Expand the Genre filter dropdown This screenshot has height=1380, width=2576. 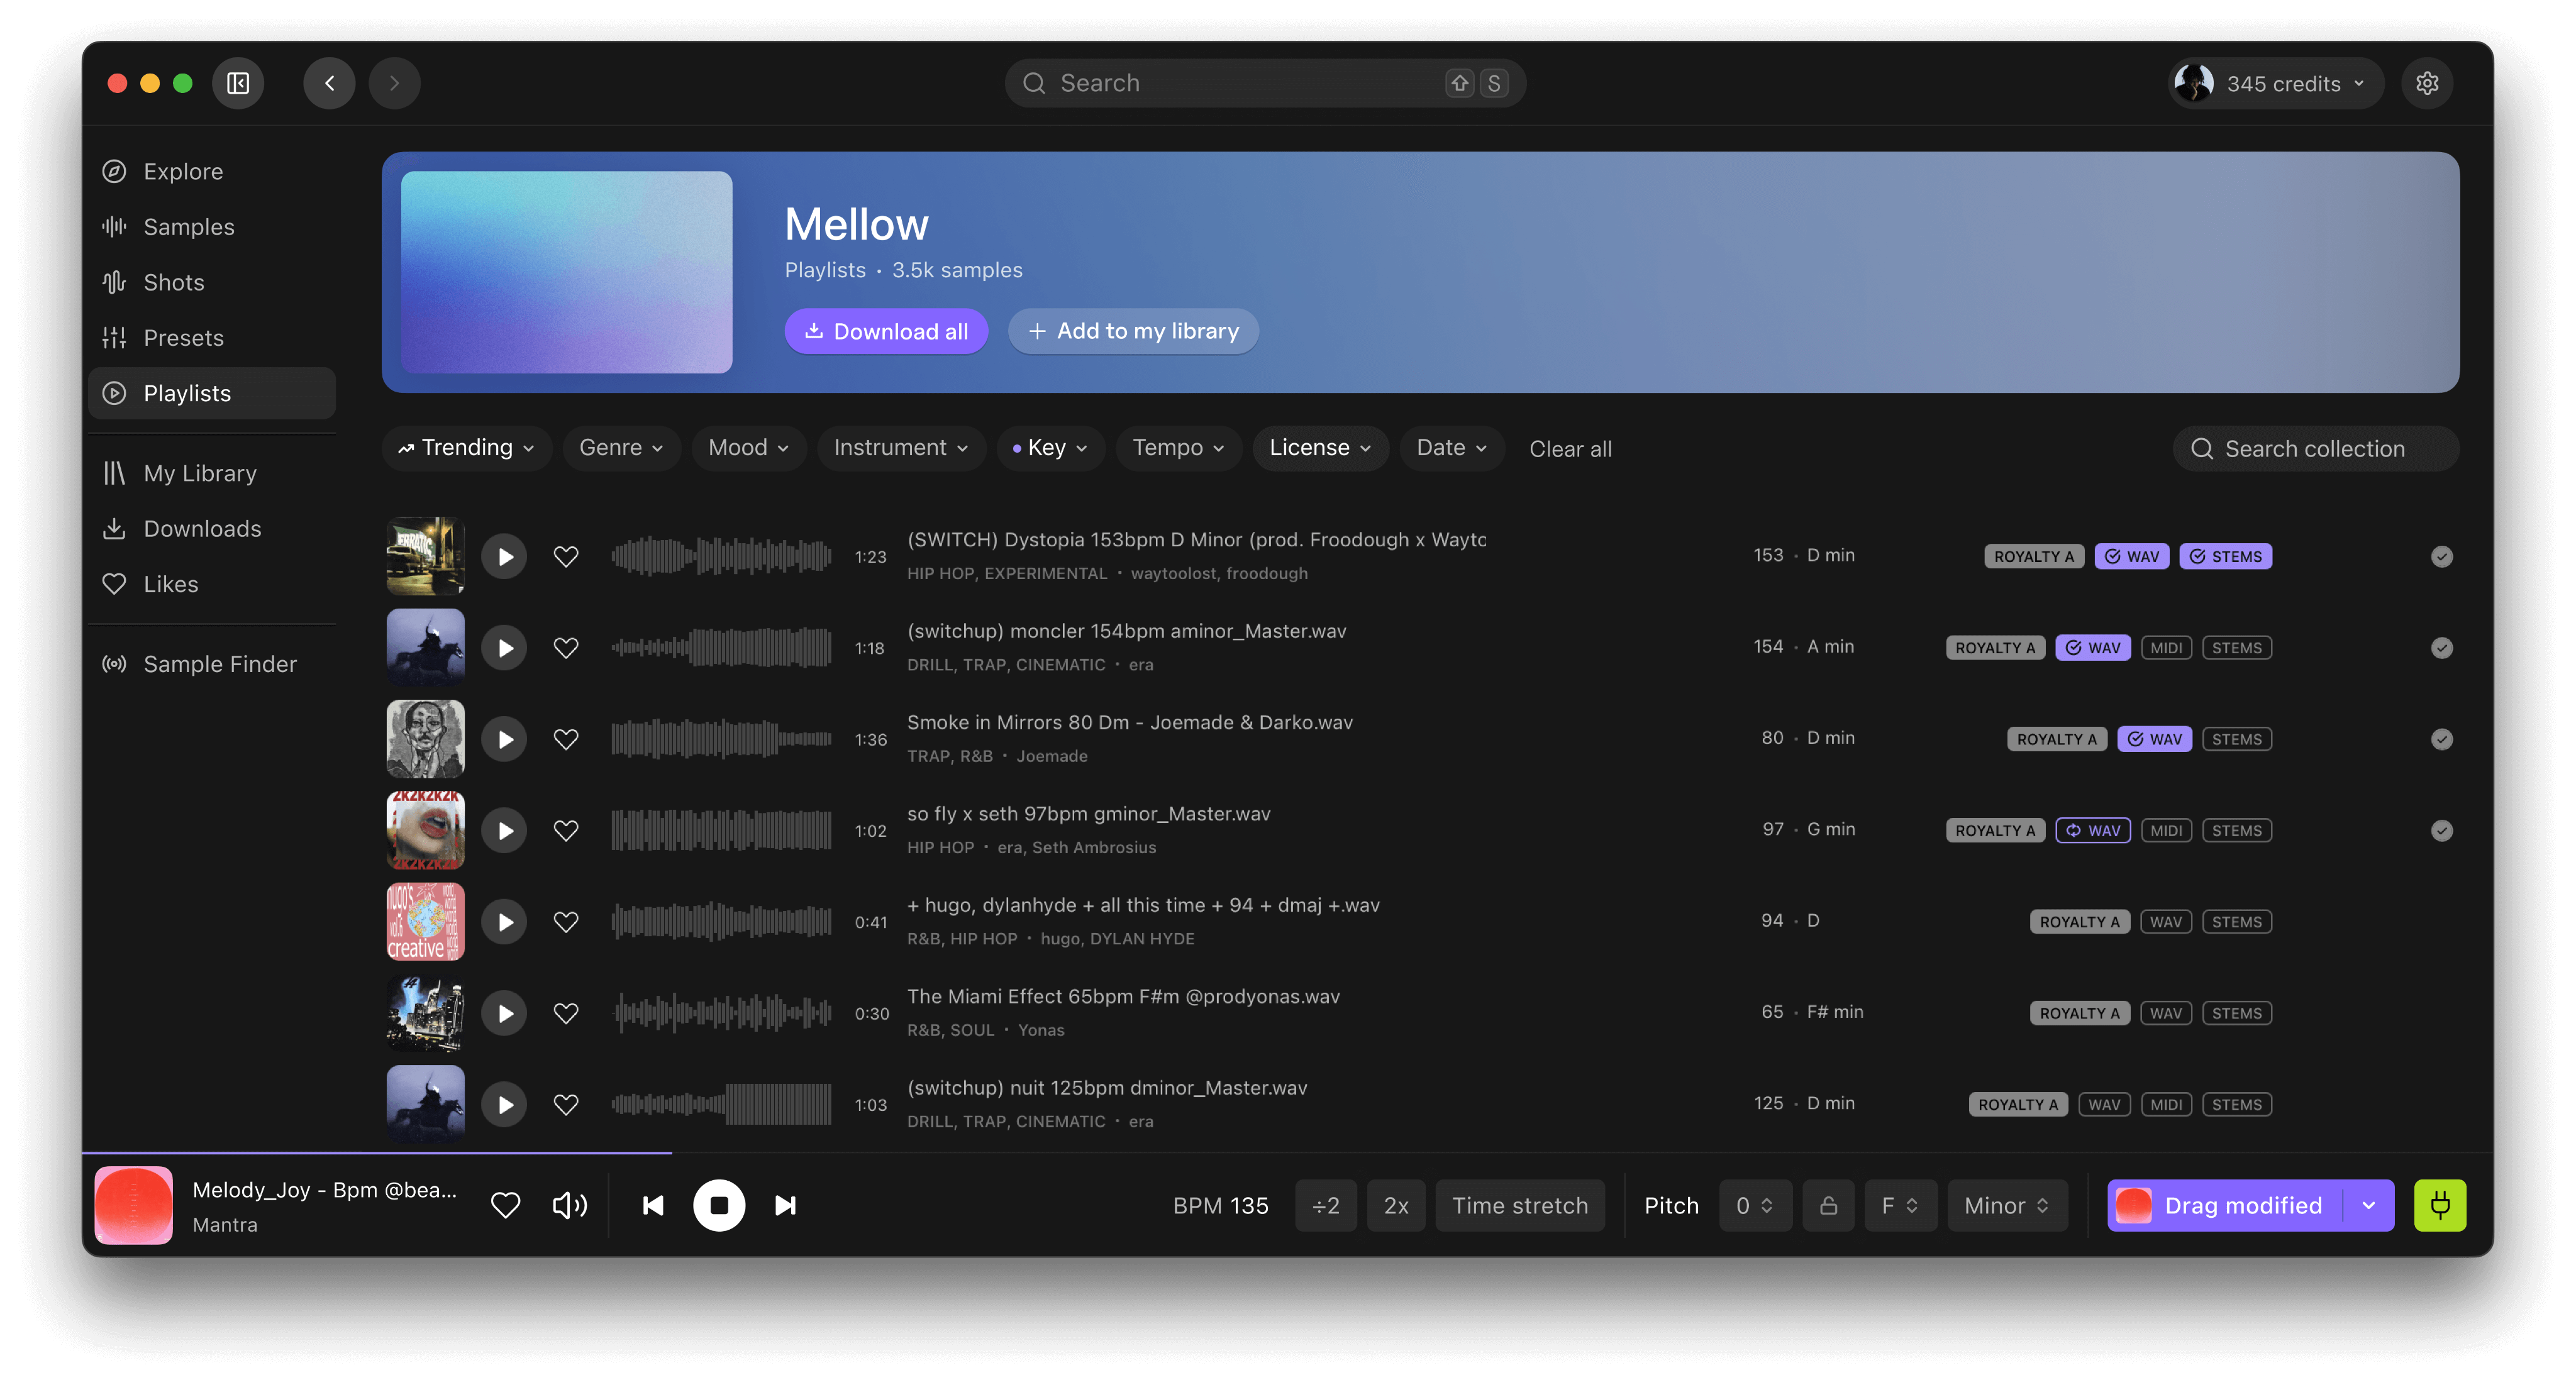coord(621,448)
